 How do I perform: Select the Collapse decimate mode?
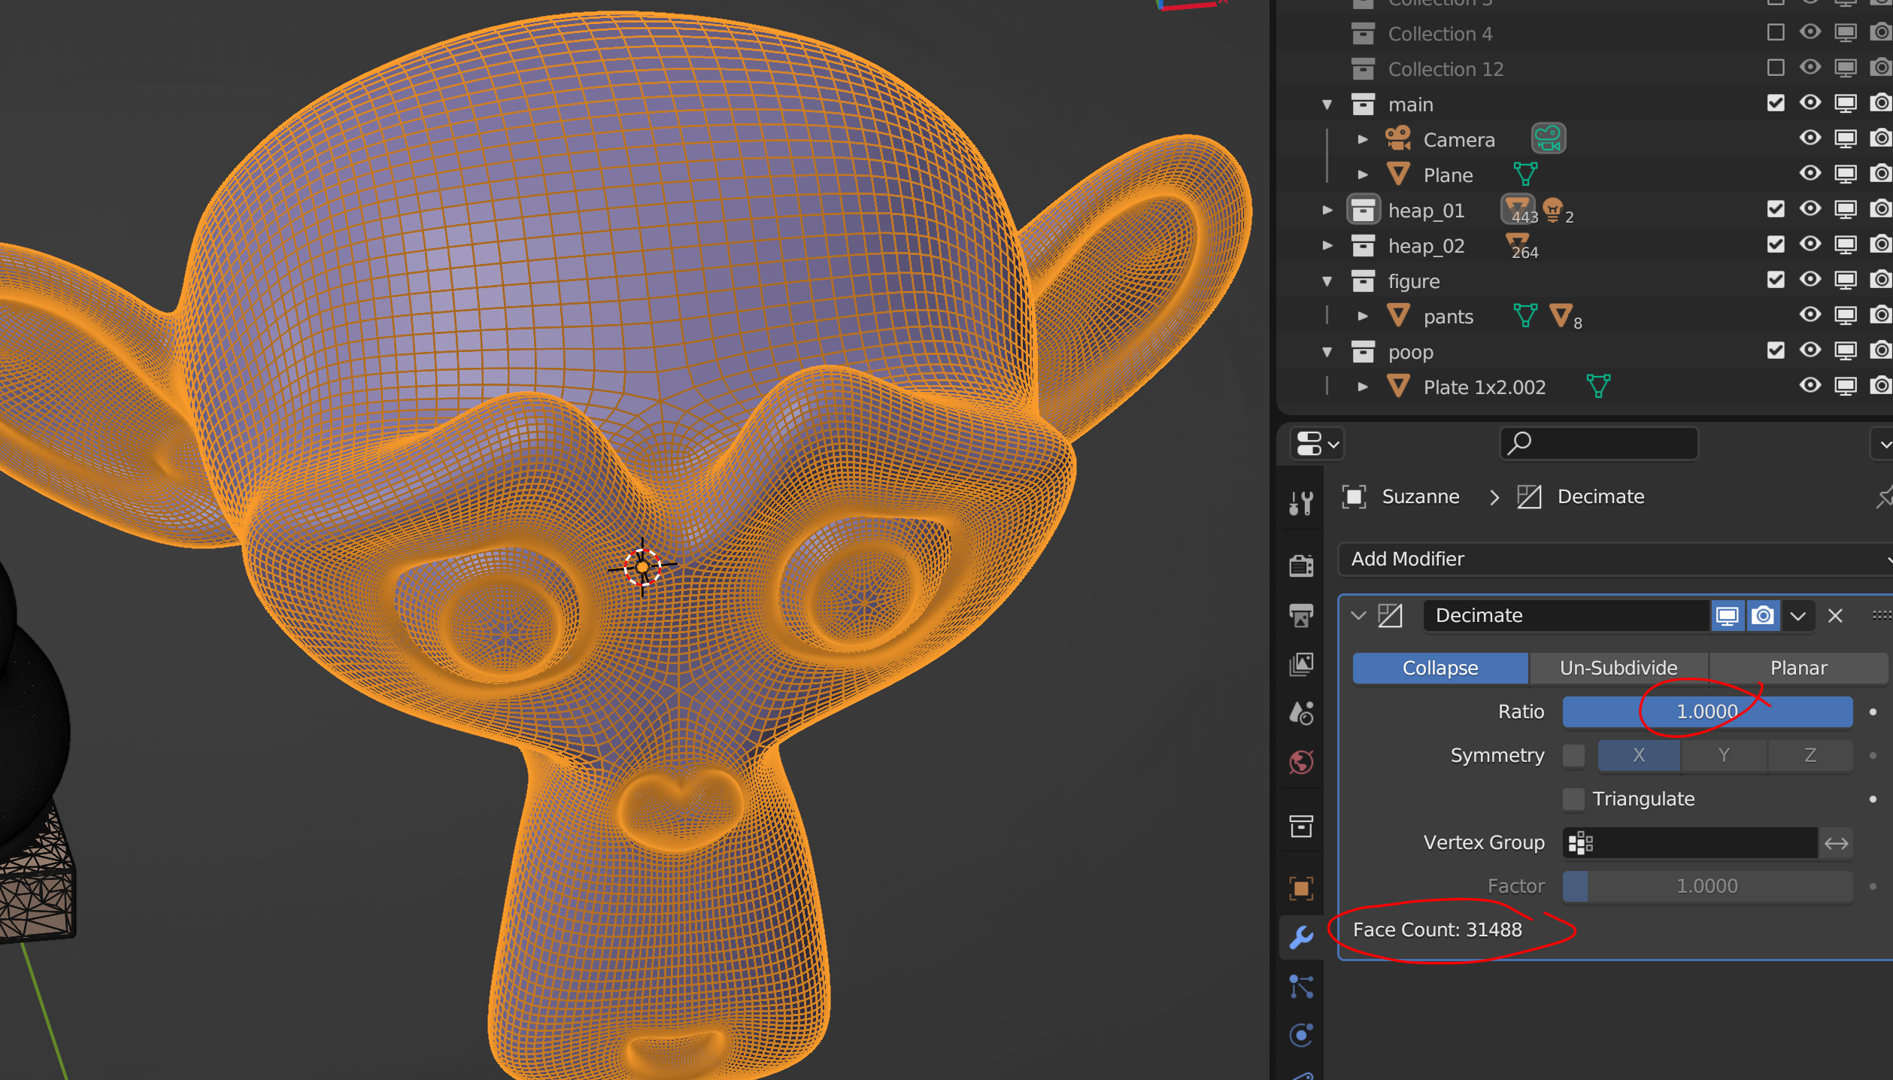point(1440,668)
